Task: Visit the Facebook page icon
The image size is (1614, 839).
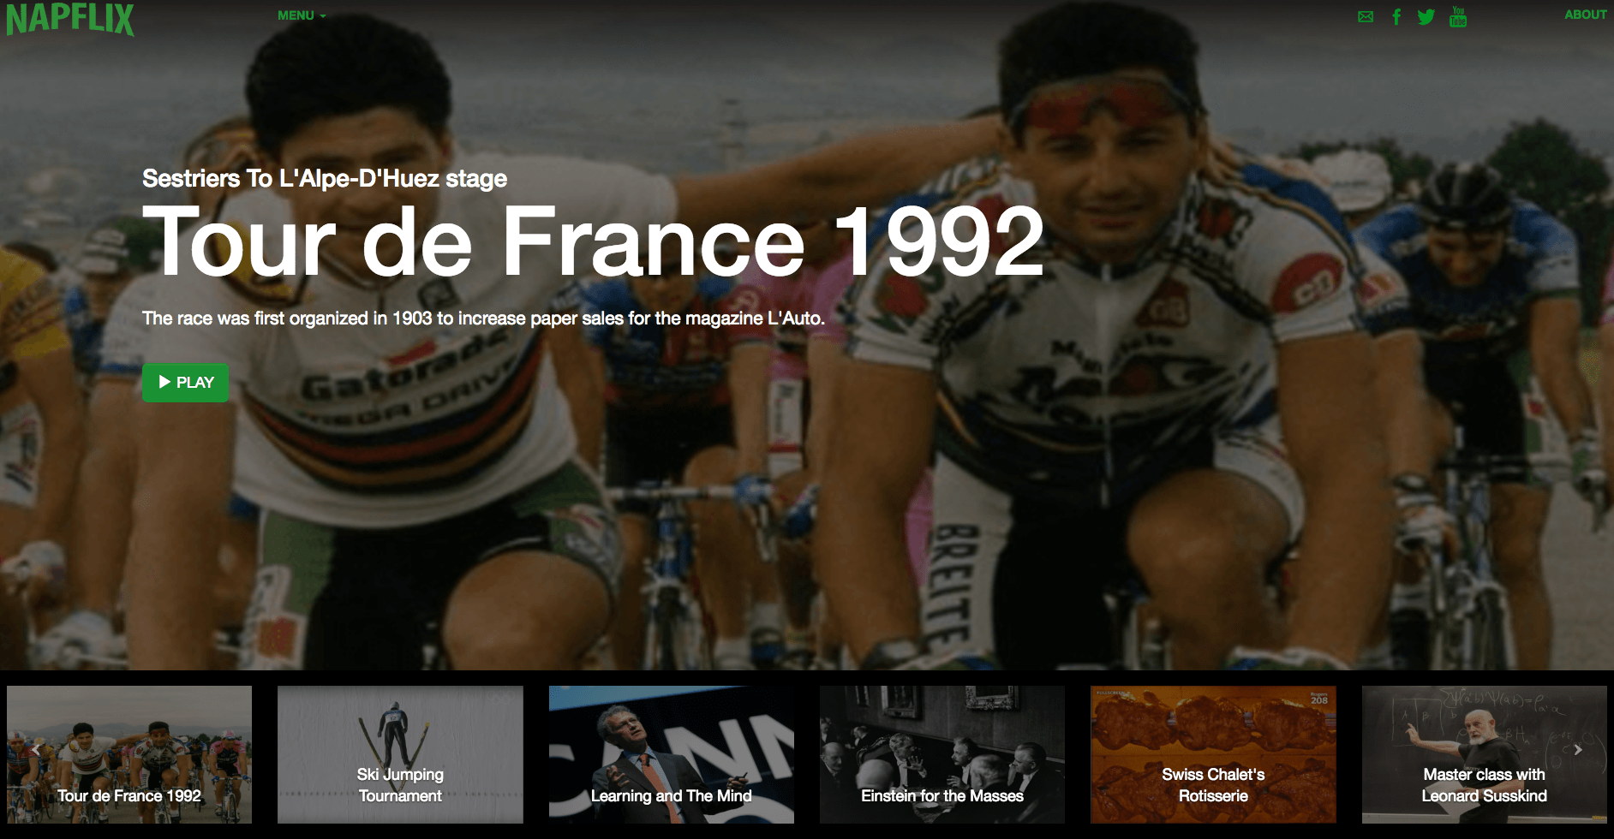Action: tap(1396, 17)
